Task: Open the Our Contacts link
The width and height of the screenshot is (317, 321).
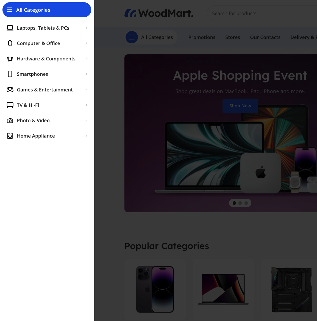Action: coord(265,37)
